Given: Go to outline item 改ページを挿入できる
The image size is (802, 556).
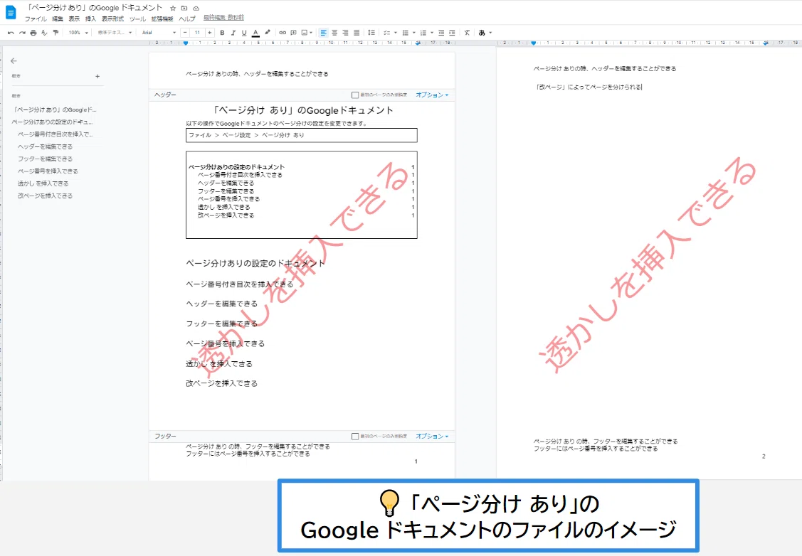Looking at the screenshot, I should (x=45, y=196).
